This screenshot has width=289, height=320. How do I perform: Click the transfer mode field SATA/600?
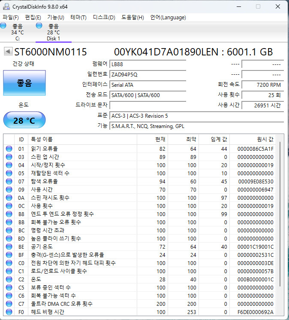click(148, 95)
